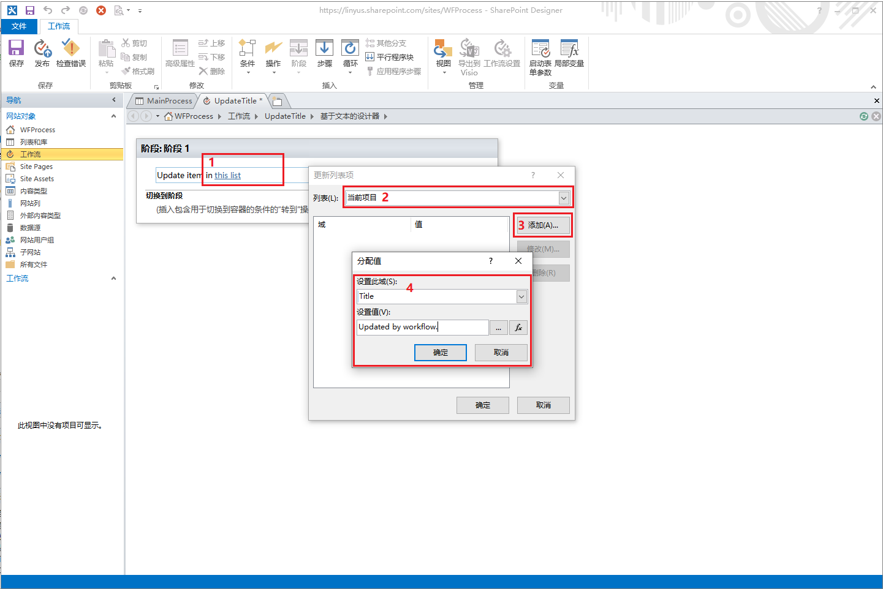Open Workflow Settings (工作流设置)
The height and width of the screenshot is (589, 883).
(x=502, y=53)
